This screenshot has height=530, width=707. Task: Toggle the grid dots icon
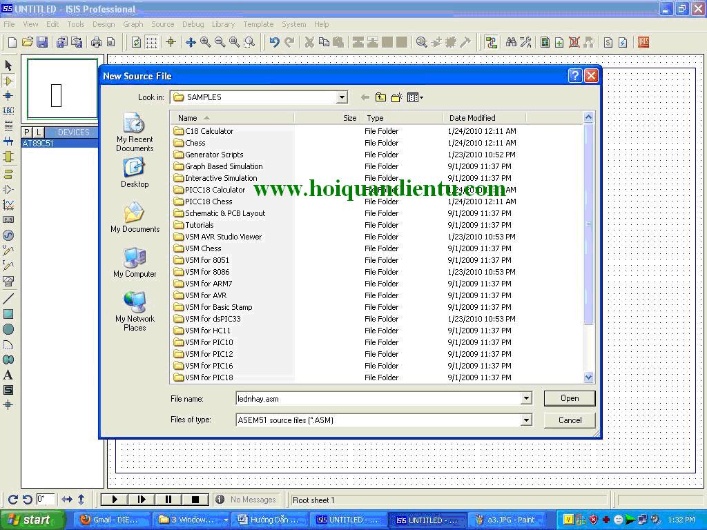[x=151, y=42]
